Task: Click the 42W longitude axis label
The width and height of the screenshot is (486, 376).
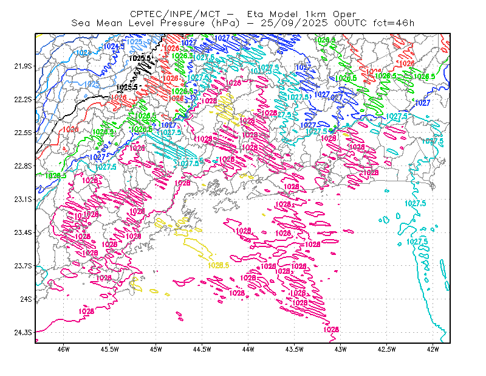Action: [433, 349]
